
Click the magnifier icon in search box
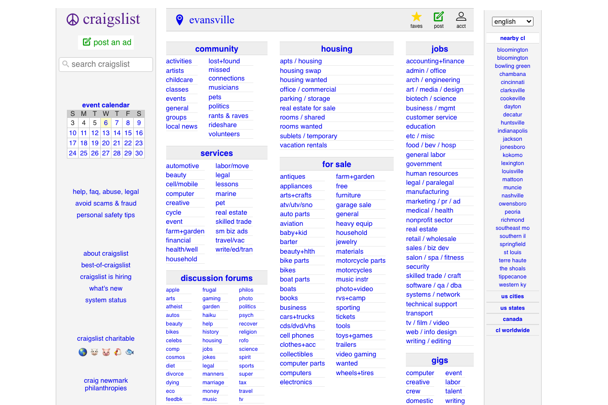(x=65, y=64)
